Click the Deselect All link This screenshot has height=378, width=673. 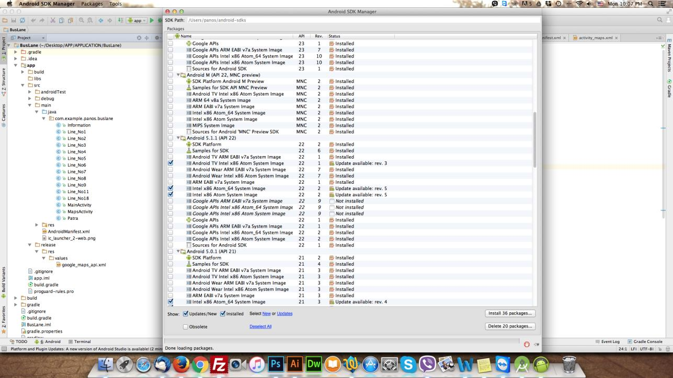pos(260,327)
